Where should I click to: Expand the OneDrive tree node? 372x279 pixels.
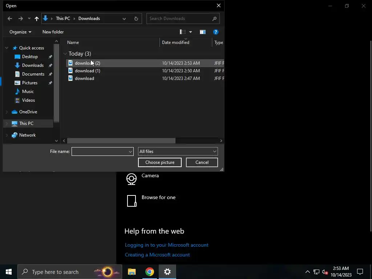[7, 112]
